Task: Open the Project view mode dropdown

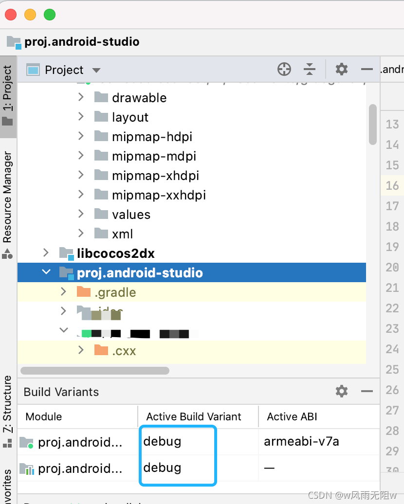Action: pyautogui.click(x=95, y=69)
